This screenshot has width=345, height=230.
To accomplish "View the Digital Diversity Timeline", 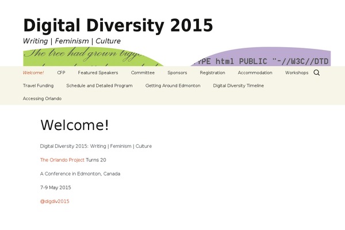I will [x=238, y=86].
